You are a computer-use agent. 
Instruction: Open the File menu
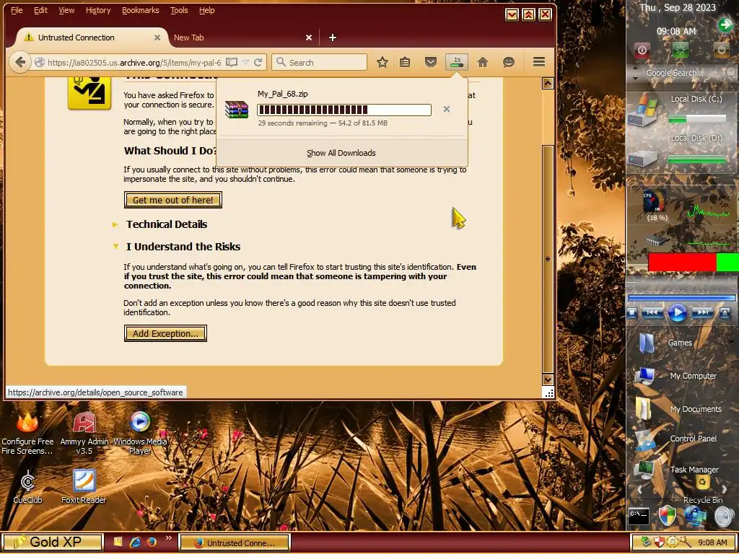coord(17,10)
